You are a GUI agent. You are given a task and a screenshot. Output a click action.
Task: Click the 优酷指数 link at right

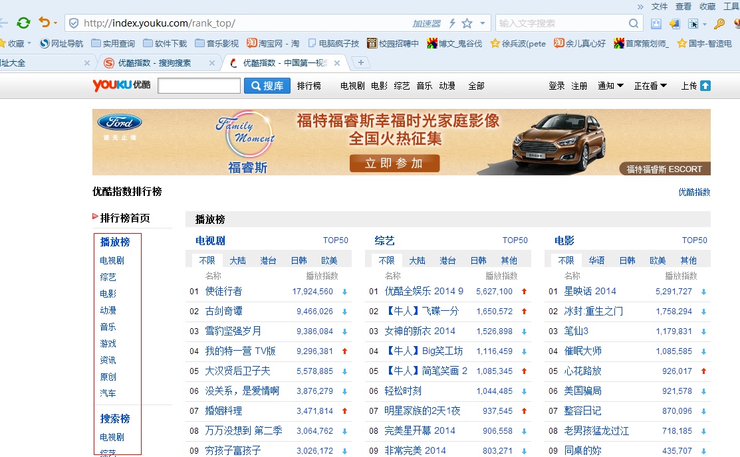tap(694, 192)
